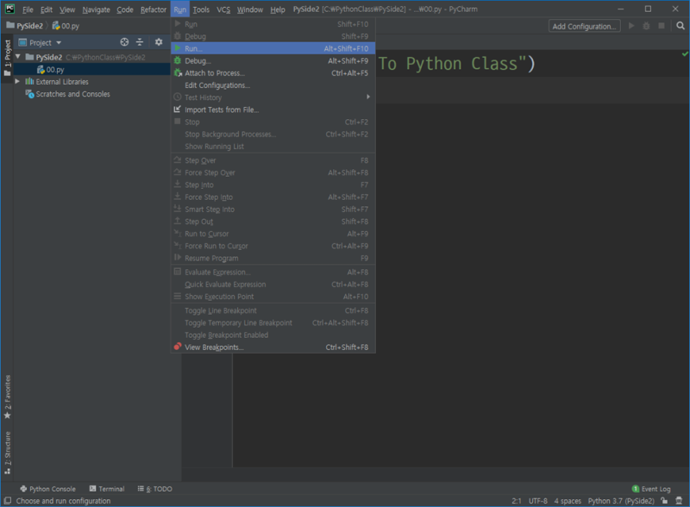Click the red View Breakpoints icon
The height and width of the screenshot is (507, 690).
[178, 347]
